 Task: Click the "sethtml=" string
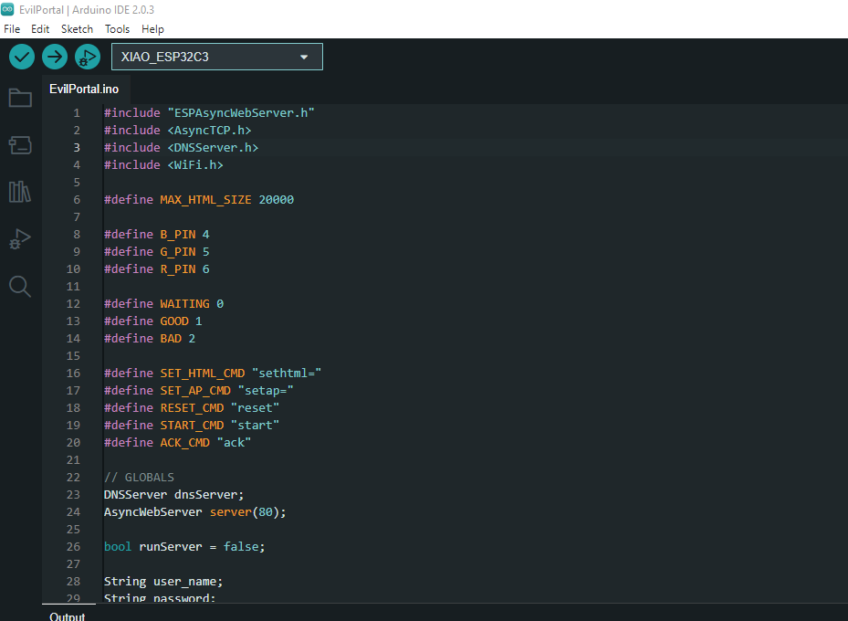(287, 373)
